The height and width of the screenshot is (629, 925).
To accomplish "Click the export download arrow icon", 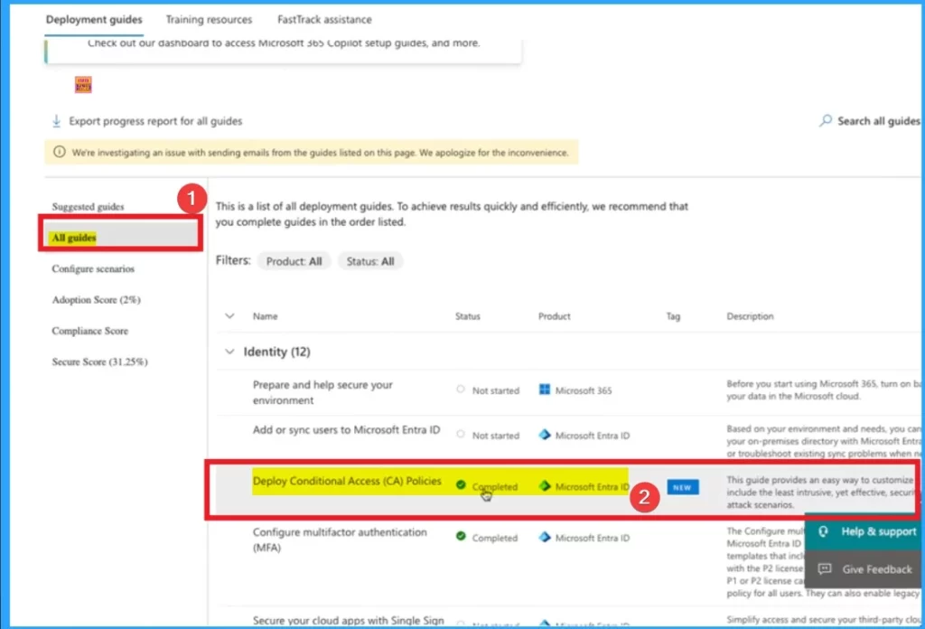I will pos(56,121).
